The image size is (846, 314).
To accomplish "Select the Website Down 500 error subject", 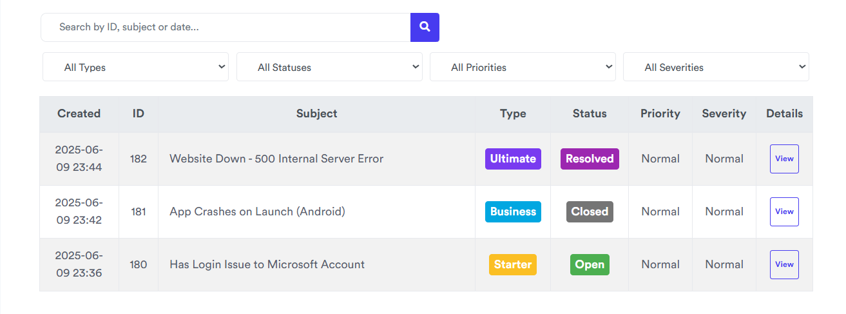I will pyautogui.click(x=276, y=159).
